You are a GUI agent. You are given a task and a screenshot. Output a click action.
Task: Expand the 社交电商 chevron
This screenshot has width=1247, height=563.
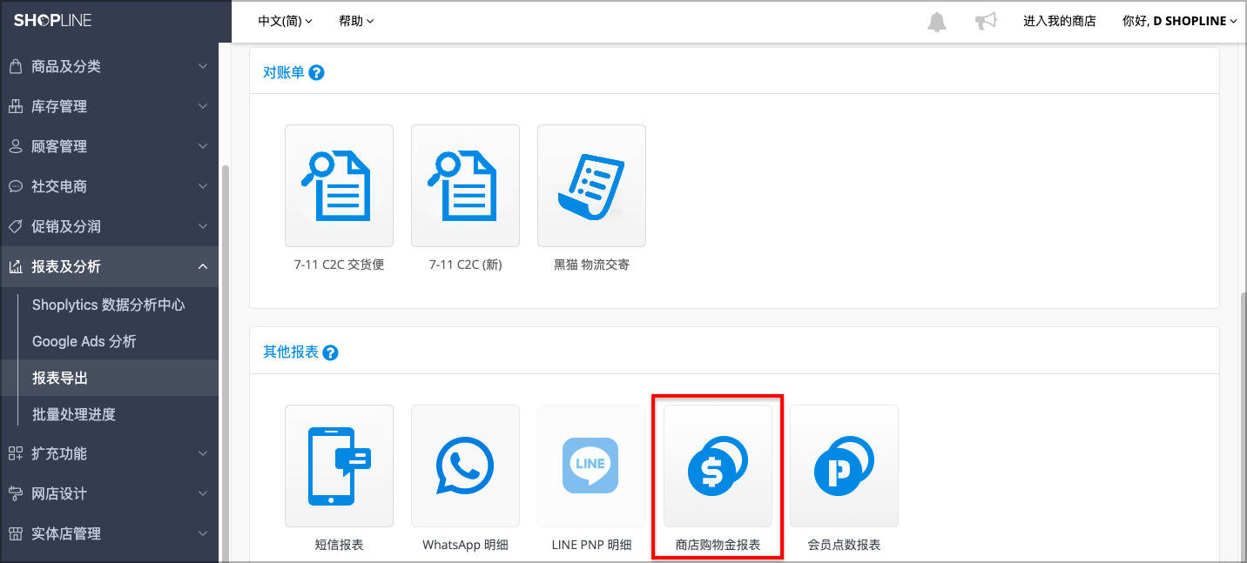pos(203,186)
